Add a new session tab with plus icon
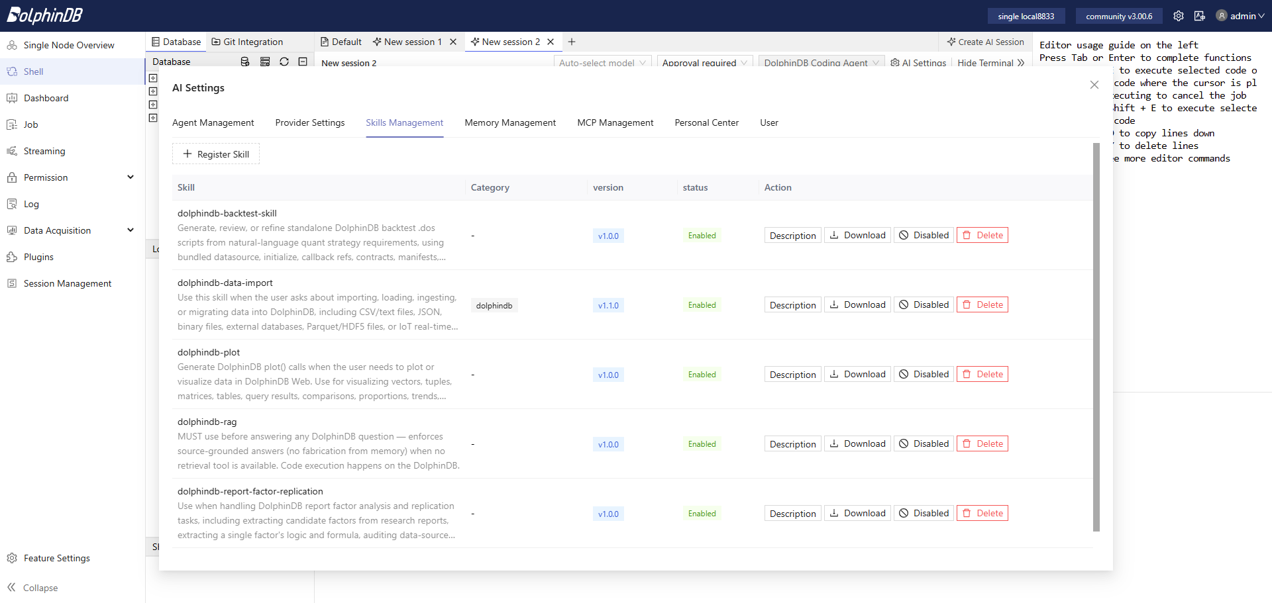 point(572,42)
